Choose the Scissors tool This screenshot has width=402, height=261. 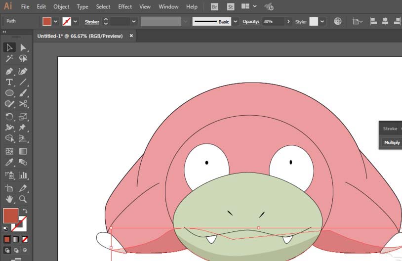click(x=23, y=104)
